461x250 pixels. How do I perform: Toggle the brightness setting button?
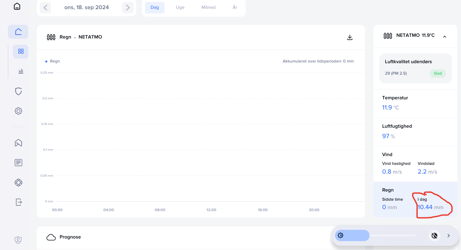(340, 235)
